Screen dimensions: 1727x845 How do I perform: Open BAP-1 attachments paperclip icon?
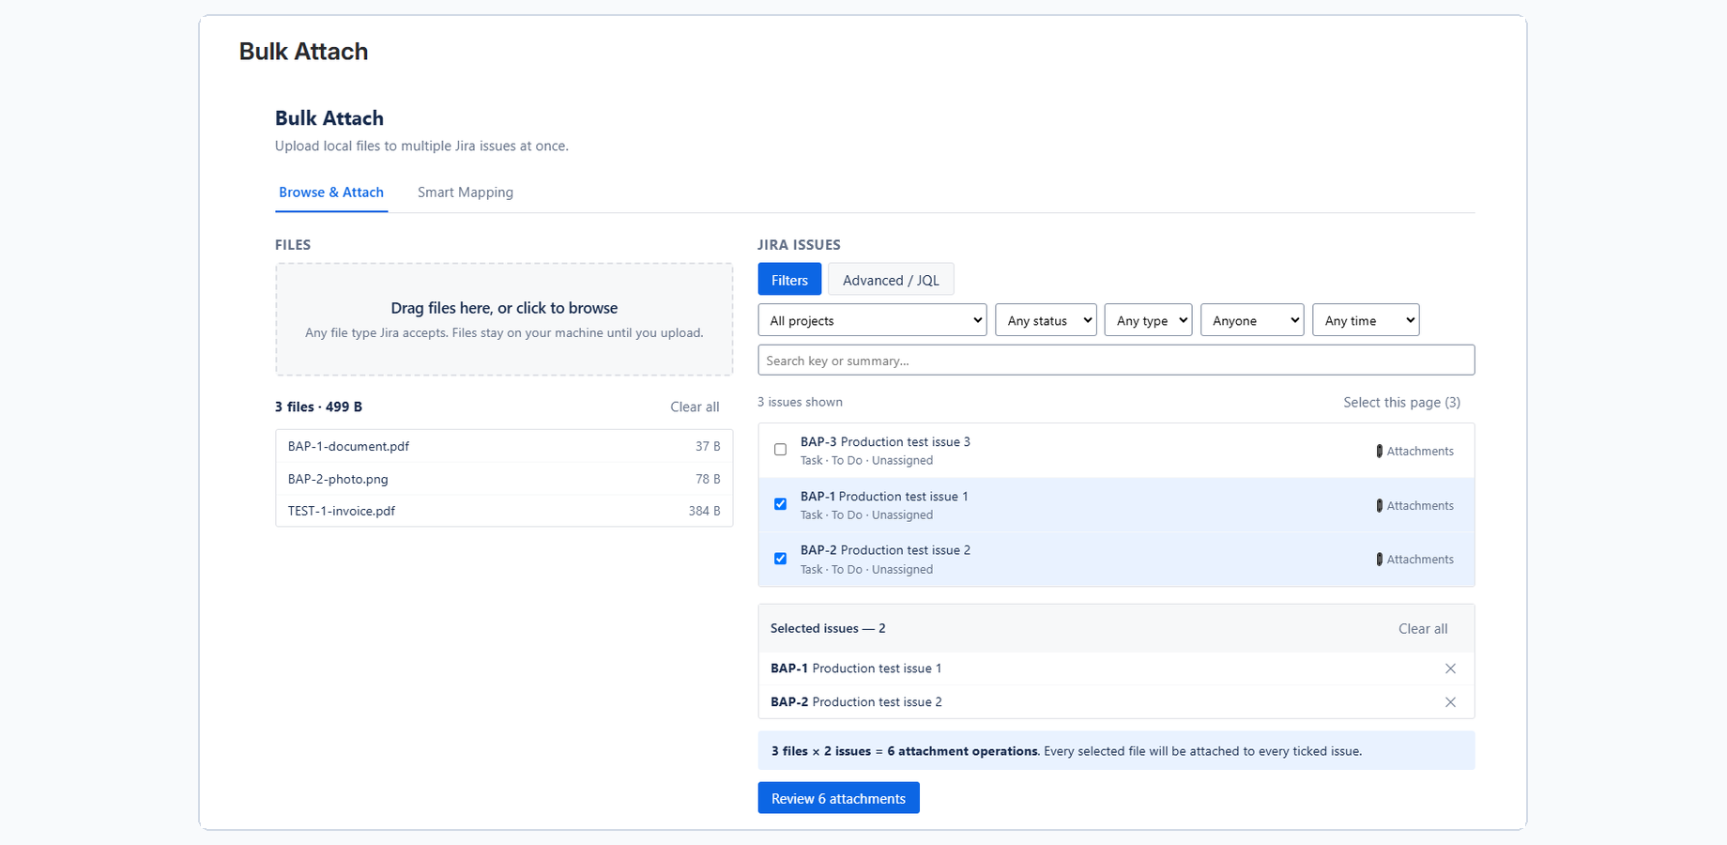point(1379,505)
